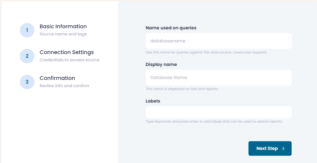Click the "Source name and tags" subtitle

coord(63,34)
